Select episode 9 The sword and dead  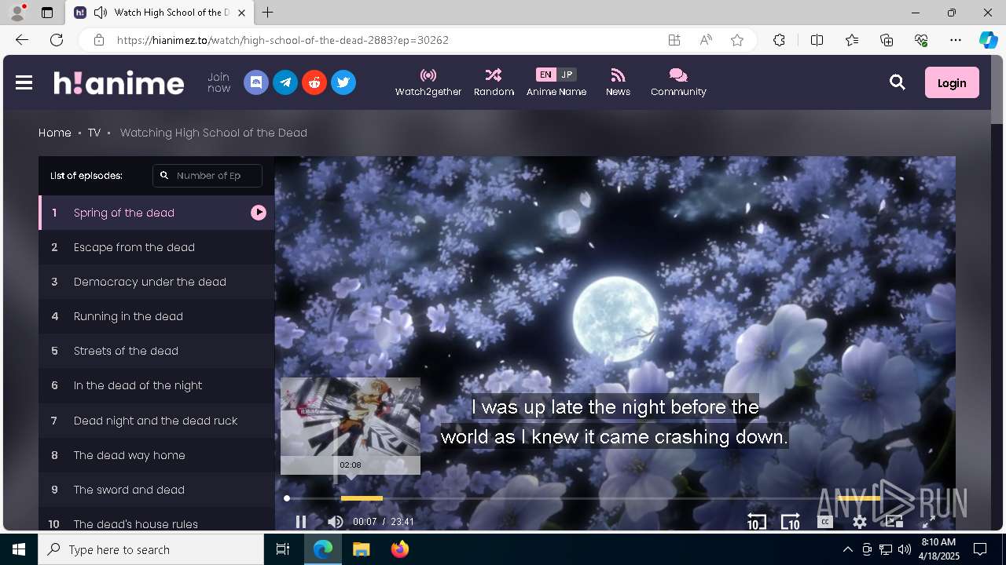pos(156,490)
